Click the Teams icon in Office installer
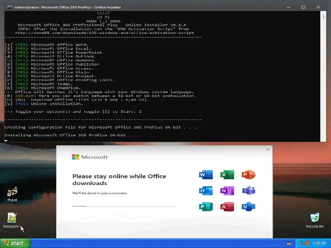 click(249, 191)
